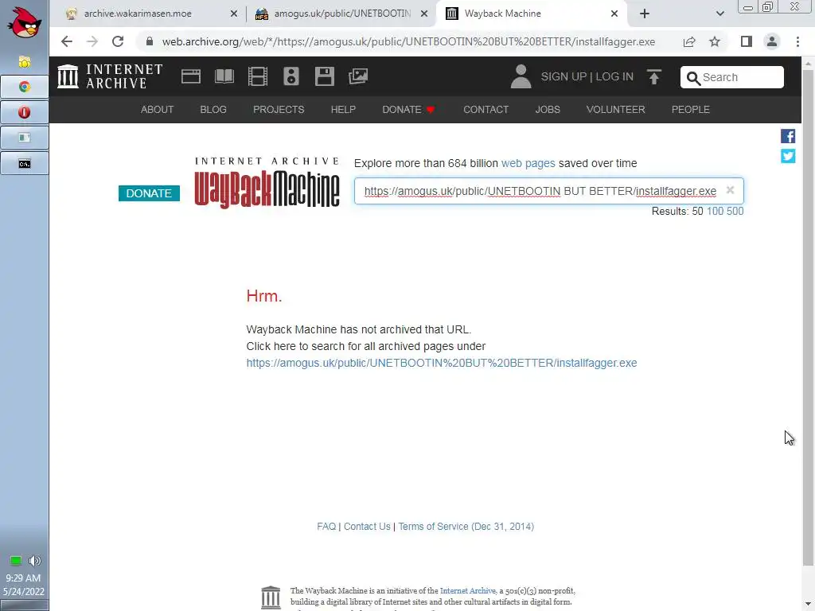Open a new browser tab

pyautogui.click(x=645, y=14)
